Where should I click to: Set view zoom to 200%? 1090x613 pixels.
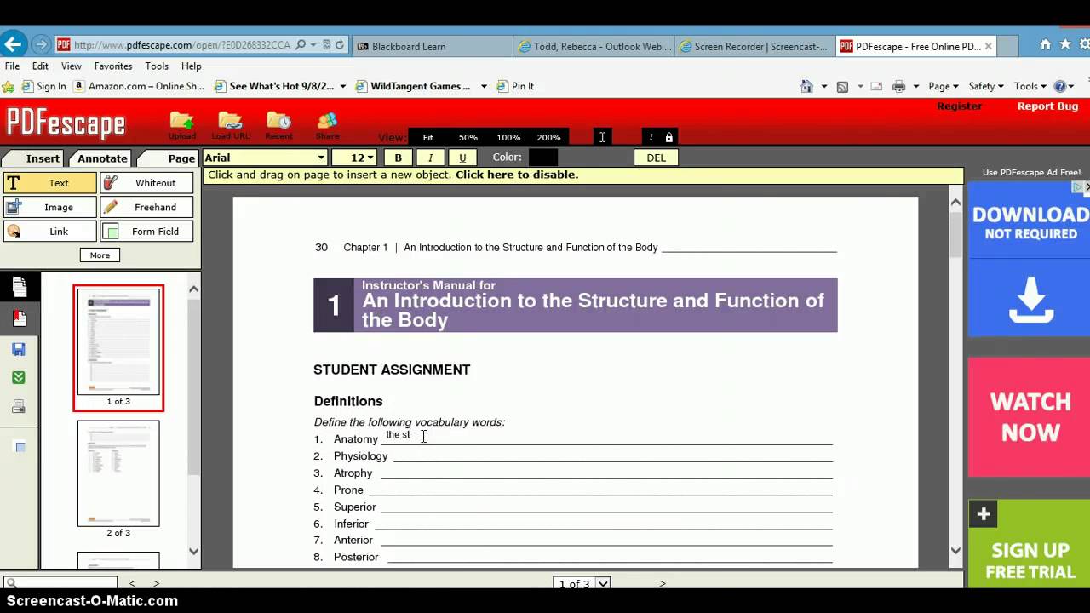tap(548, 137)
